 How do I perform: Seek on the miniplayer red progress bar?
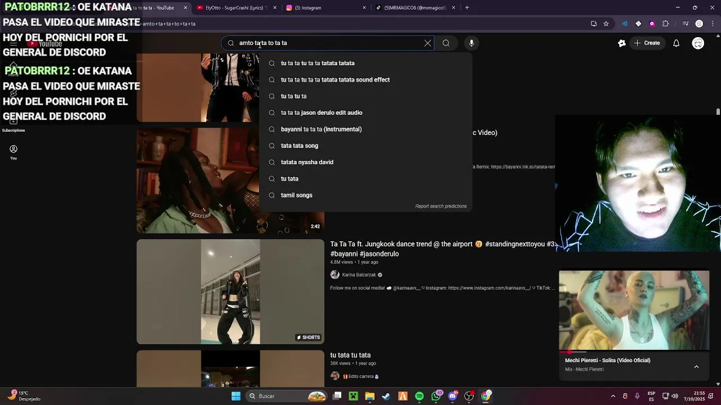[x=634, y=352]
